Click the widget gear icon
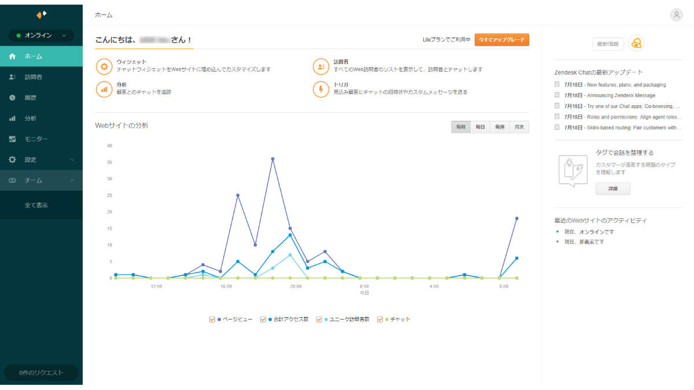The image size is (694, 390). (x=104, y=66)
